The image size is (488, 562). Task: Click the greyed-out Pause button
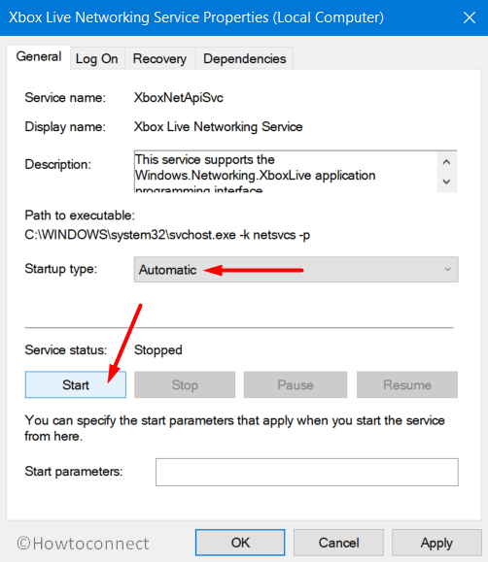point(296,385)
